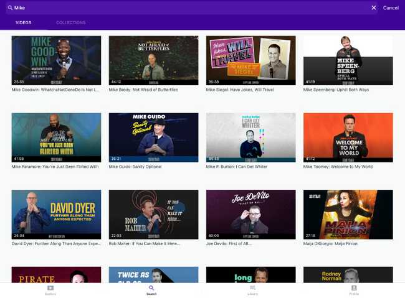Click the title Mike Siegel: Have Jokes, Will Travel
Image resolution: width=405 pixels, height=298 pixels.
(240, 90)
